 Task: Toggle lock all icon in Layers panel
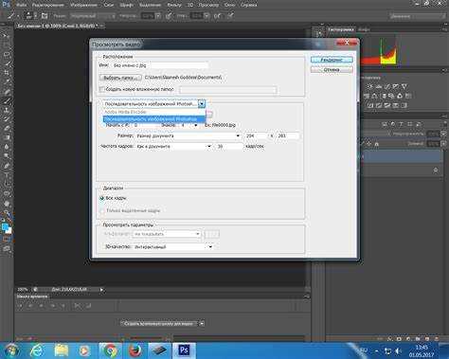tap(376, 144)
